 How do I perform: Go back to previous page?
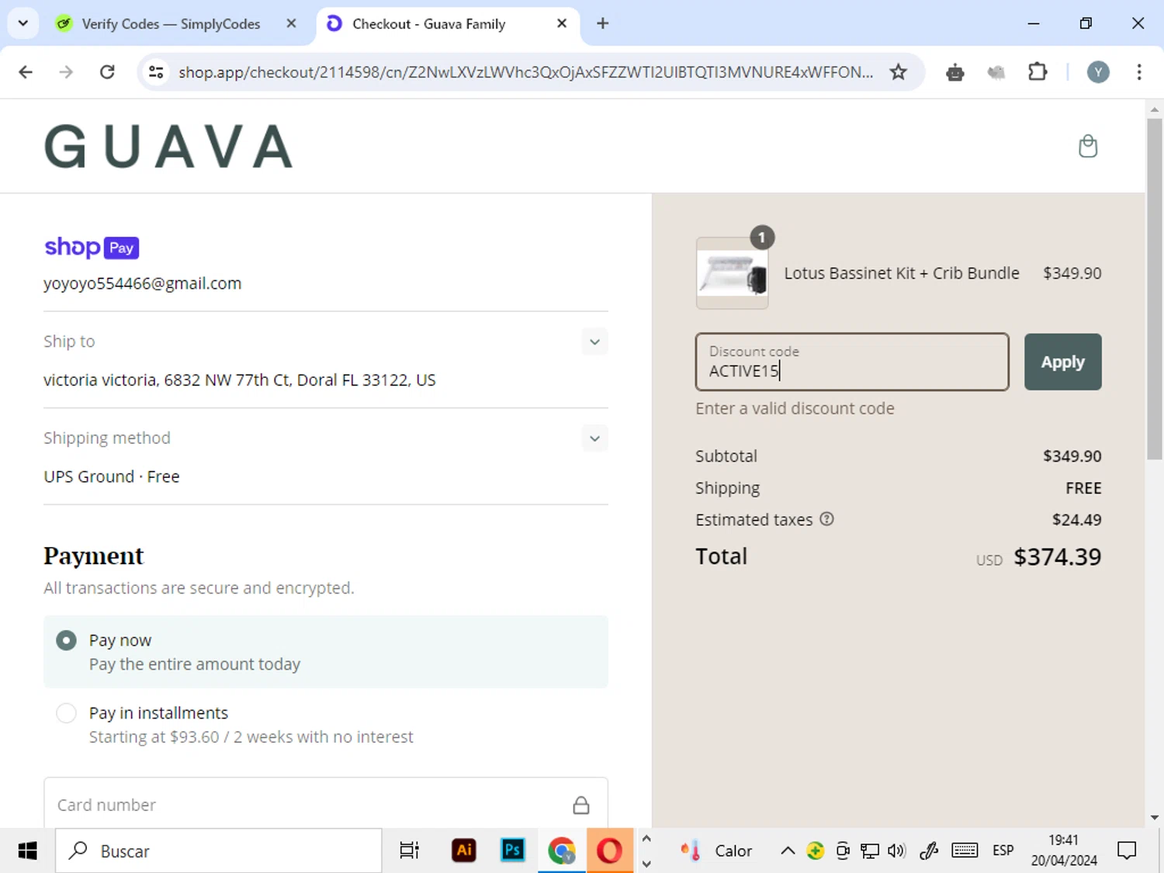26,72
